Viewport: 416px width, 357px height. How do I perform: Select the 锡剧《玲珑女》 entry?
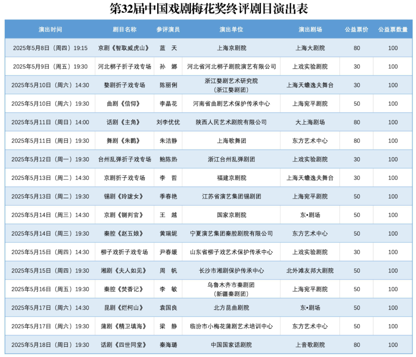[x=124, y=196]
